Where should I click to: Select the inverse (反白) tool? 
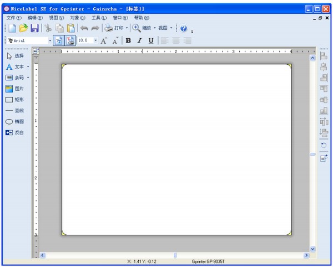click(x=14, y=133)
